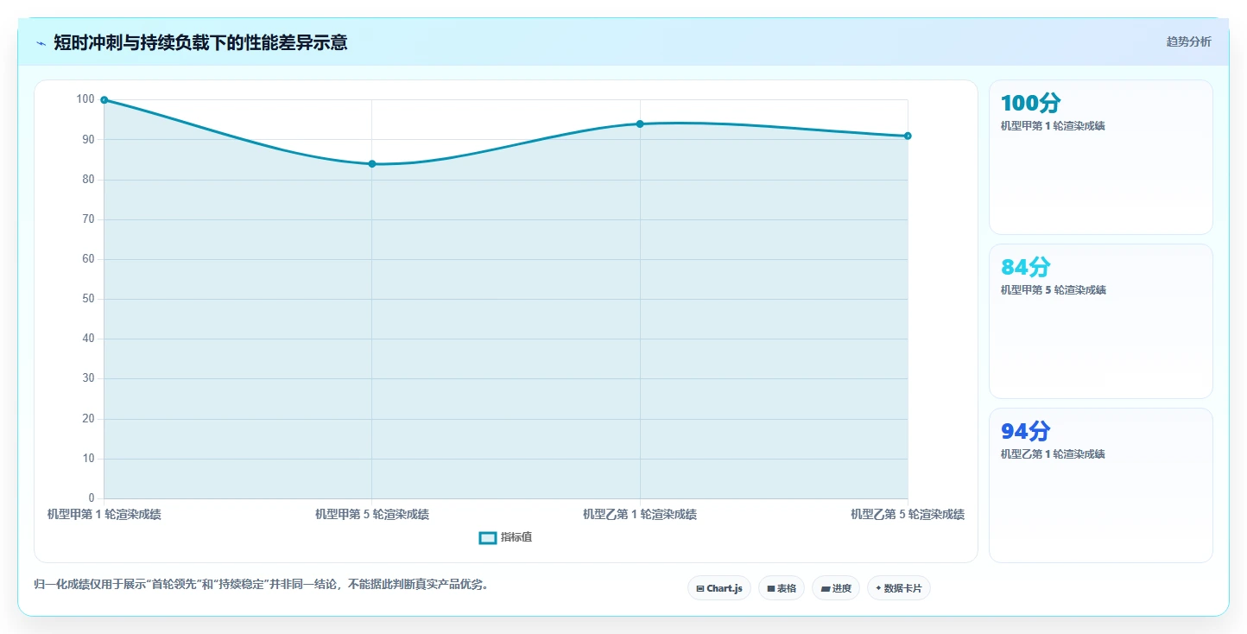Select the Chart.js tag pill
Image resolution: width=1247 pixels, height=634 pixels.
pos(719,588)
